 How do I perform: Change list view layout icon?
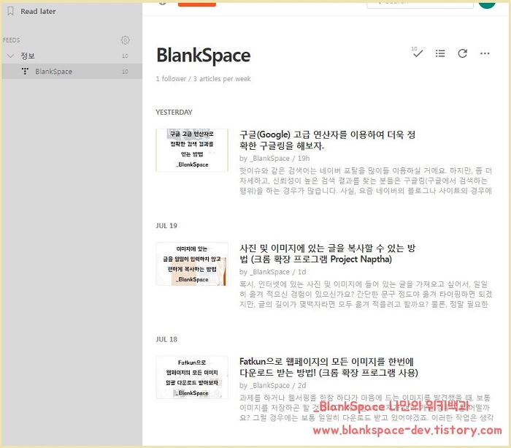pos(440,53)
